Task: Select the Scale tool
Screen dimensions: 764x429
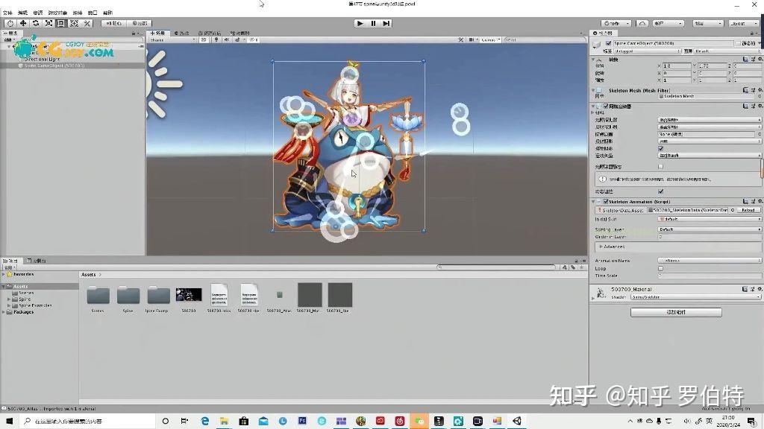Action: click(49, 23)
